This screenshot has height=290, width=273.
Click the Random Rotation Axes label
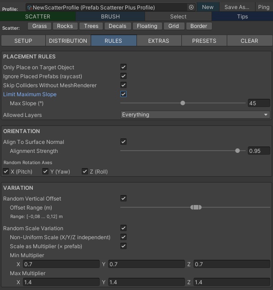[28, 162]
